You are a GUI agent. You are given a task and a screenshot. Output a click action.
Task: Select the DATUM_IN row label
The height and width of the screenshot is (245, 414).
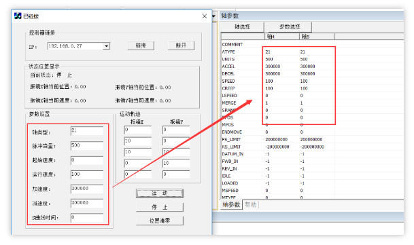click(x=232, y=154)
